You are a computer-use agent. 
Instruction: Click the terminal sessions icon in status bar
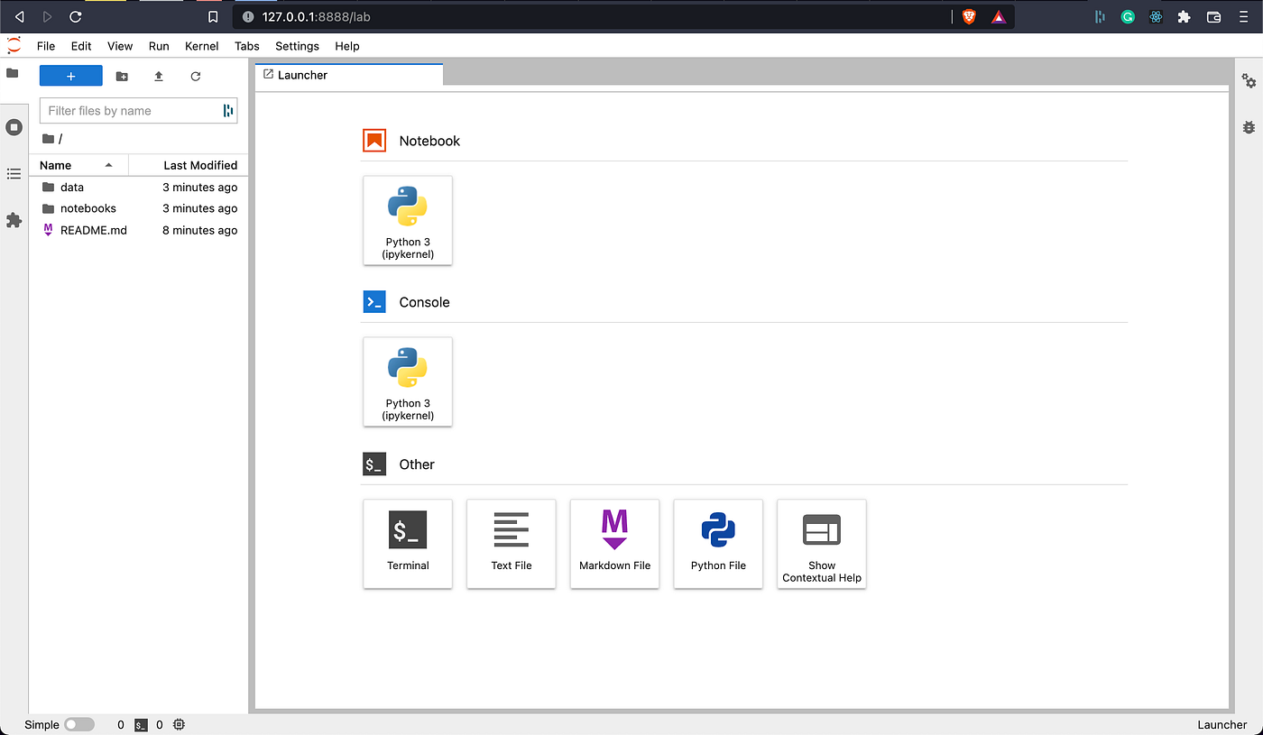coord(141,724)
